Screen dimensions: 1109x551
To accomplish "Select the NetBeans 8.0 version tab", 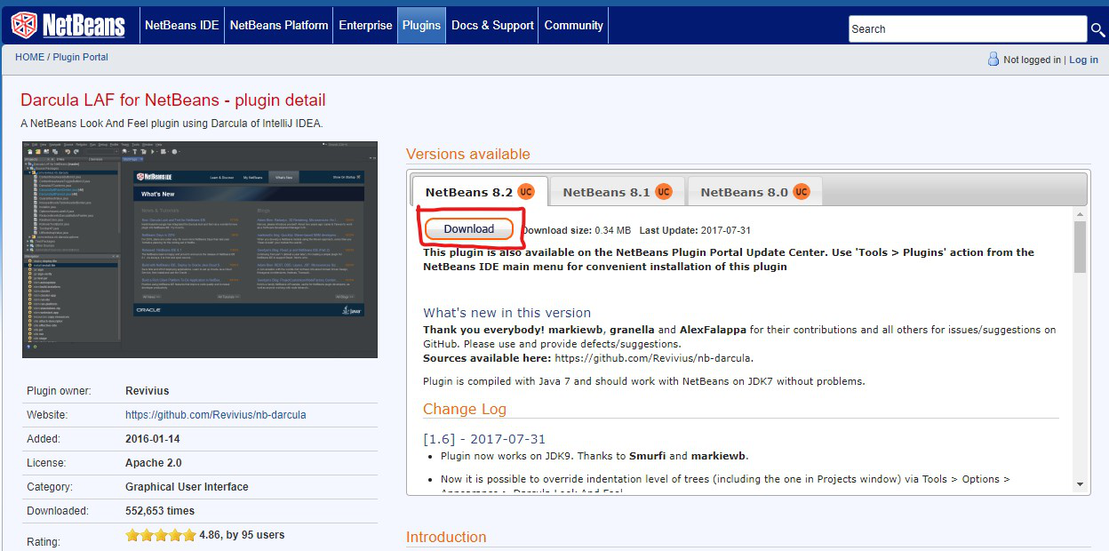I will coord(755,191).
